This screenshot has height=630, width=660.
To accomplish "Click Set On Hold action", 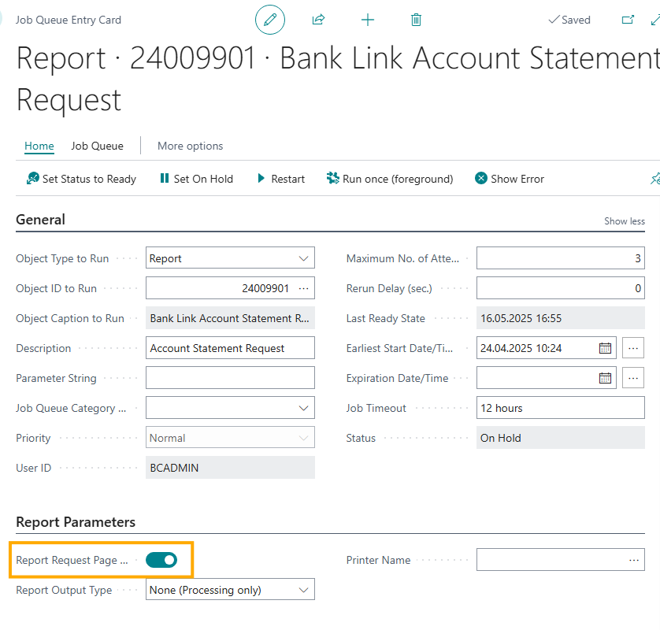I will 197,179.
